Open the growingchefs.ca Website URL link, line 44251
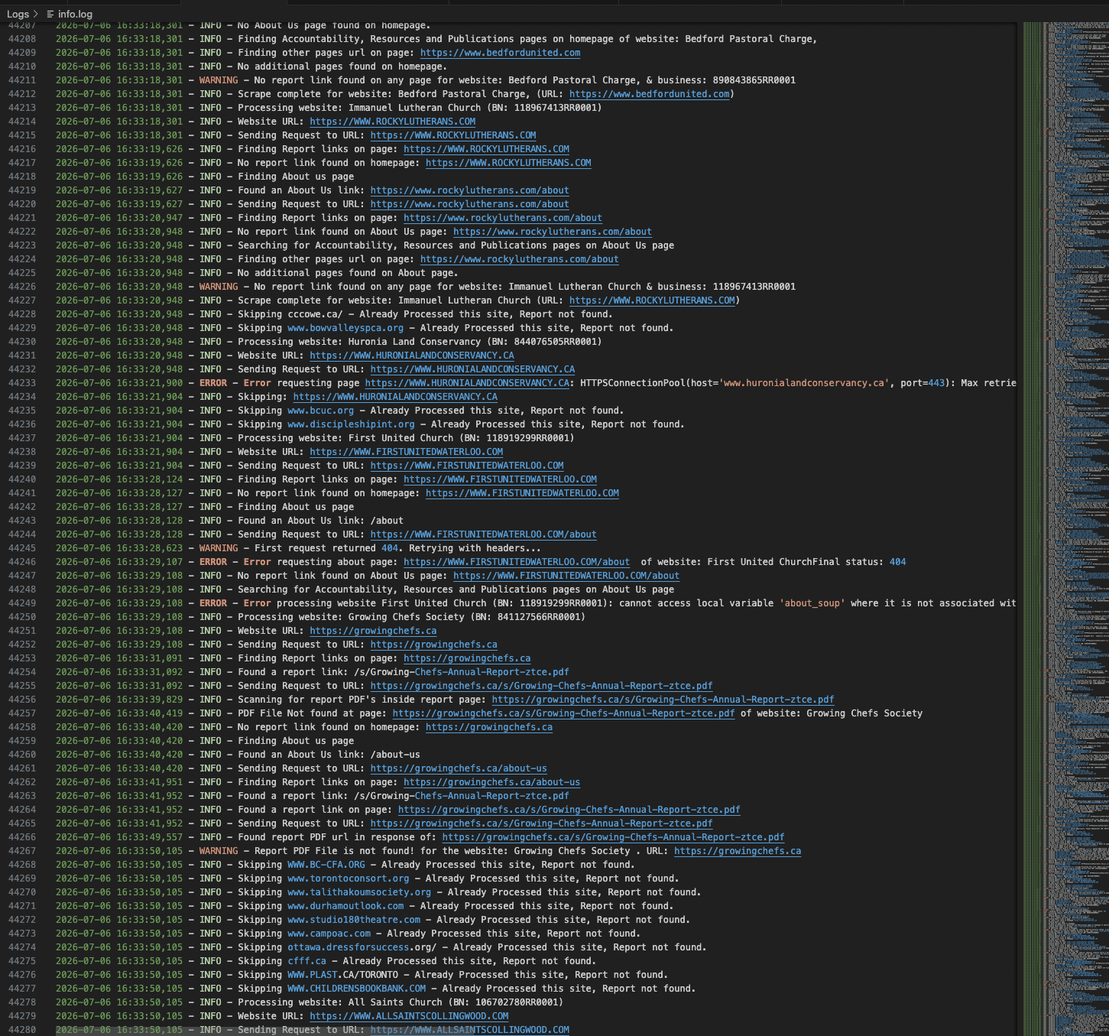This screenshot has width=1109, height=1036. (373, 631)
